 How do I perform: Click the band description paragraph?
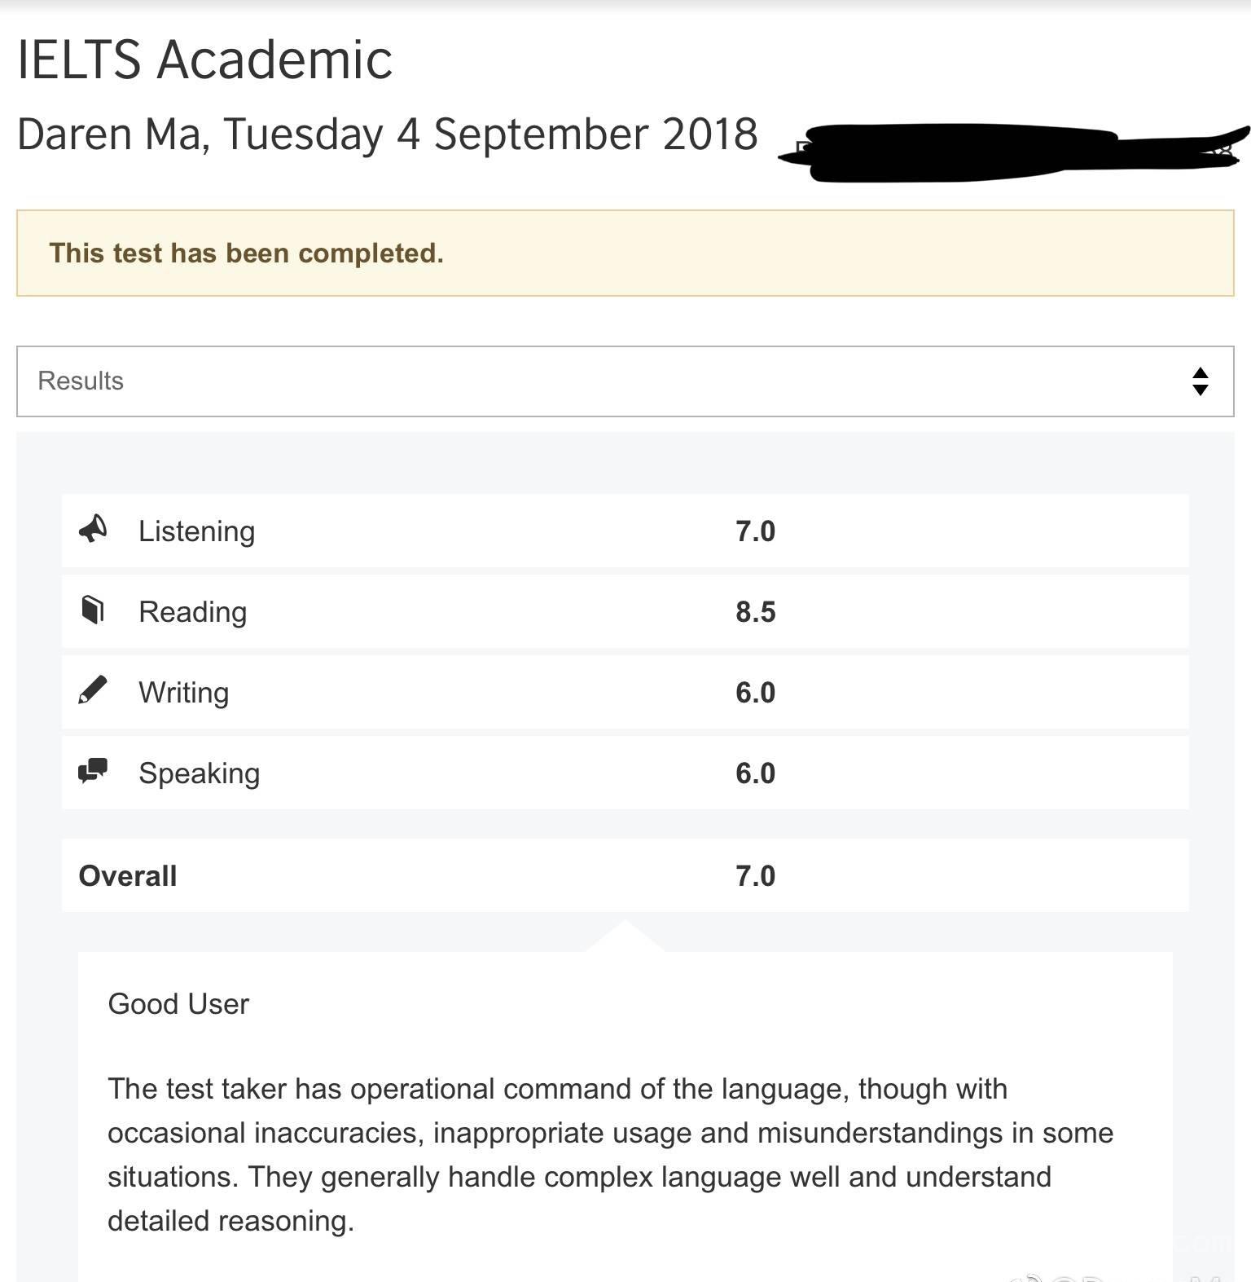point(610,1155)
